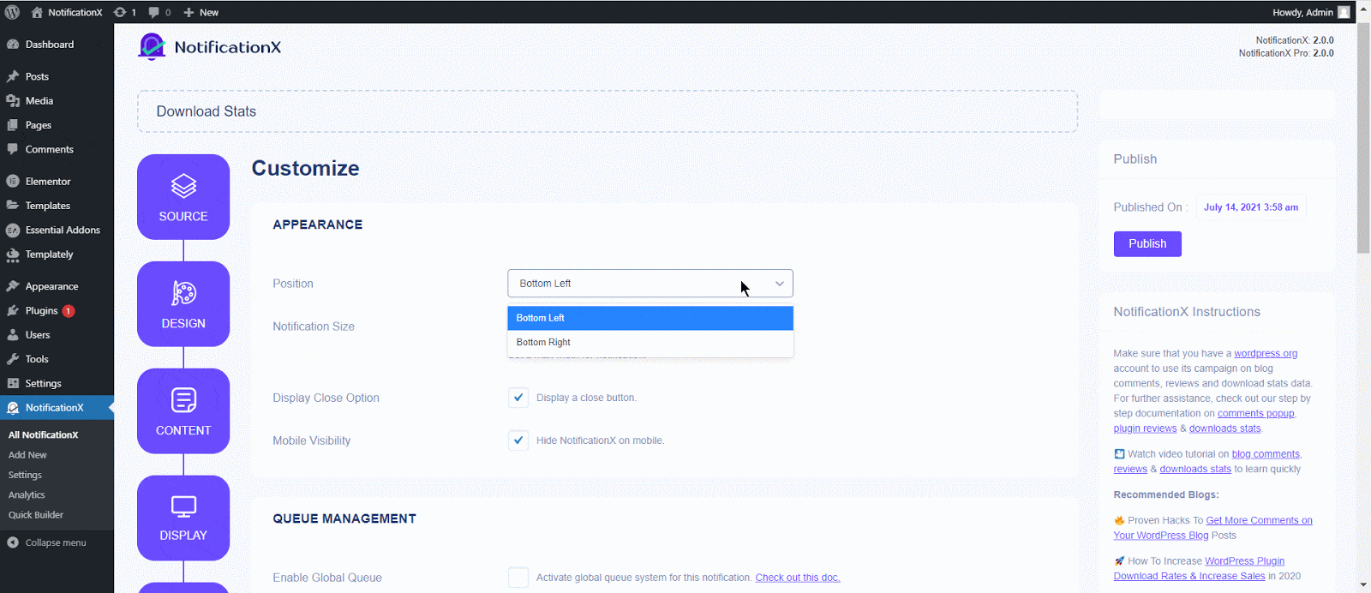Image resolution: width=1371 pixels, height=593 pixels.
Task: Click the Templately icon in sidebar
Action: pyautogui.click(x=13, y=255)
